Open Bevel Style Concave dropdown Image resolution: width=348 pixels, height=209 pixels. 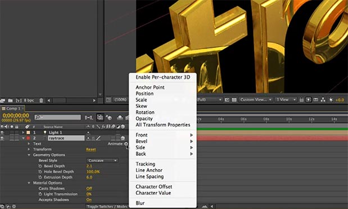point(102,161)
